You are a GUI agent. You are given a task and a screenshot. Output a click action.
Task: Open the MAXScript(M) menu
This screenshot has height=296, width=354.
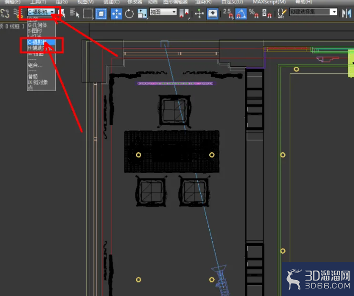(269, 2)
